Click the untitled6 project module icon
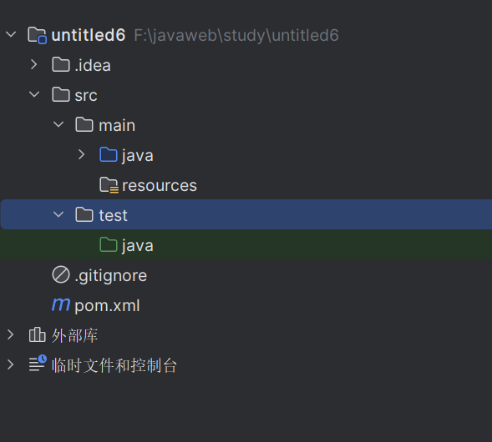Image resolution: width=492 pixels, height=442 pixels. coord(38,35)
